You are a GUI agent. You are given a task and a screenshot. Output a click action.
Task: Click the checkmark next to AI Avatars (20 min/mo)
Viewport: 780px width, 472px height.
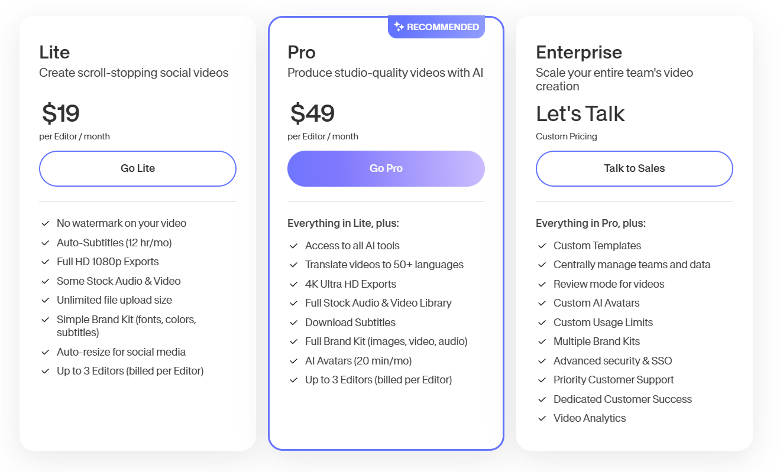pos(293,361)
